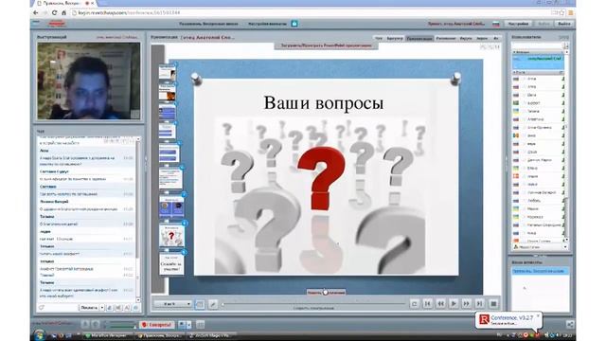Select the slide thumbnail with red question mark
This screenshot has width=606, height=341.
coord(171,236)
